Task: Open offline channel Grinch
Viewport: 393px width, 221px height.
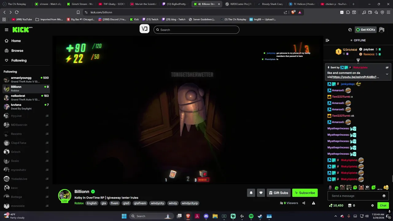Action: 26,152
